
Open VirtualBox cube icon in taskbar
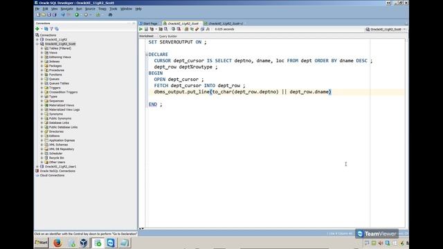[84, 243]
